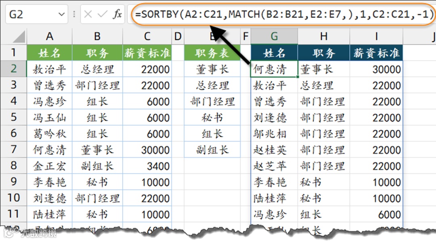Click header cell 薪资标准 in column I
Screen dimensions: 436x241
pos(376,52)
